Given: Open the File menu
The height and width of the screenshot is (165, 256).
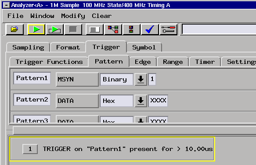Looking at the screenshot, I should tap(15, 16).
